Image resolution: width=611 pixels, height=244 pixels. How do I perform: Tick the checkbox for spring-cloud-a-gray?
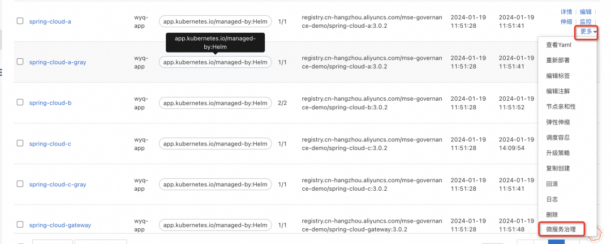pos(20,62)
